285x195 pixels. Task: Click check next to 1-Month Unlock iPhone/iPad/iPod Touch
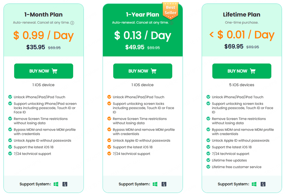10,97
